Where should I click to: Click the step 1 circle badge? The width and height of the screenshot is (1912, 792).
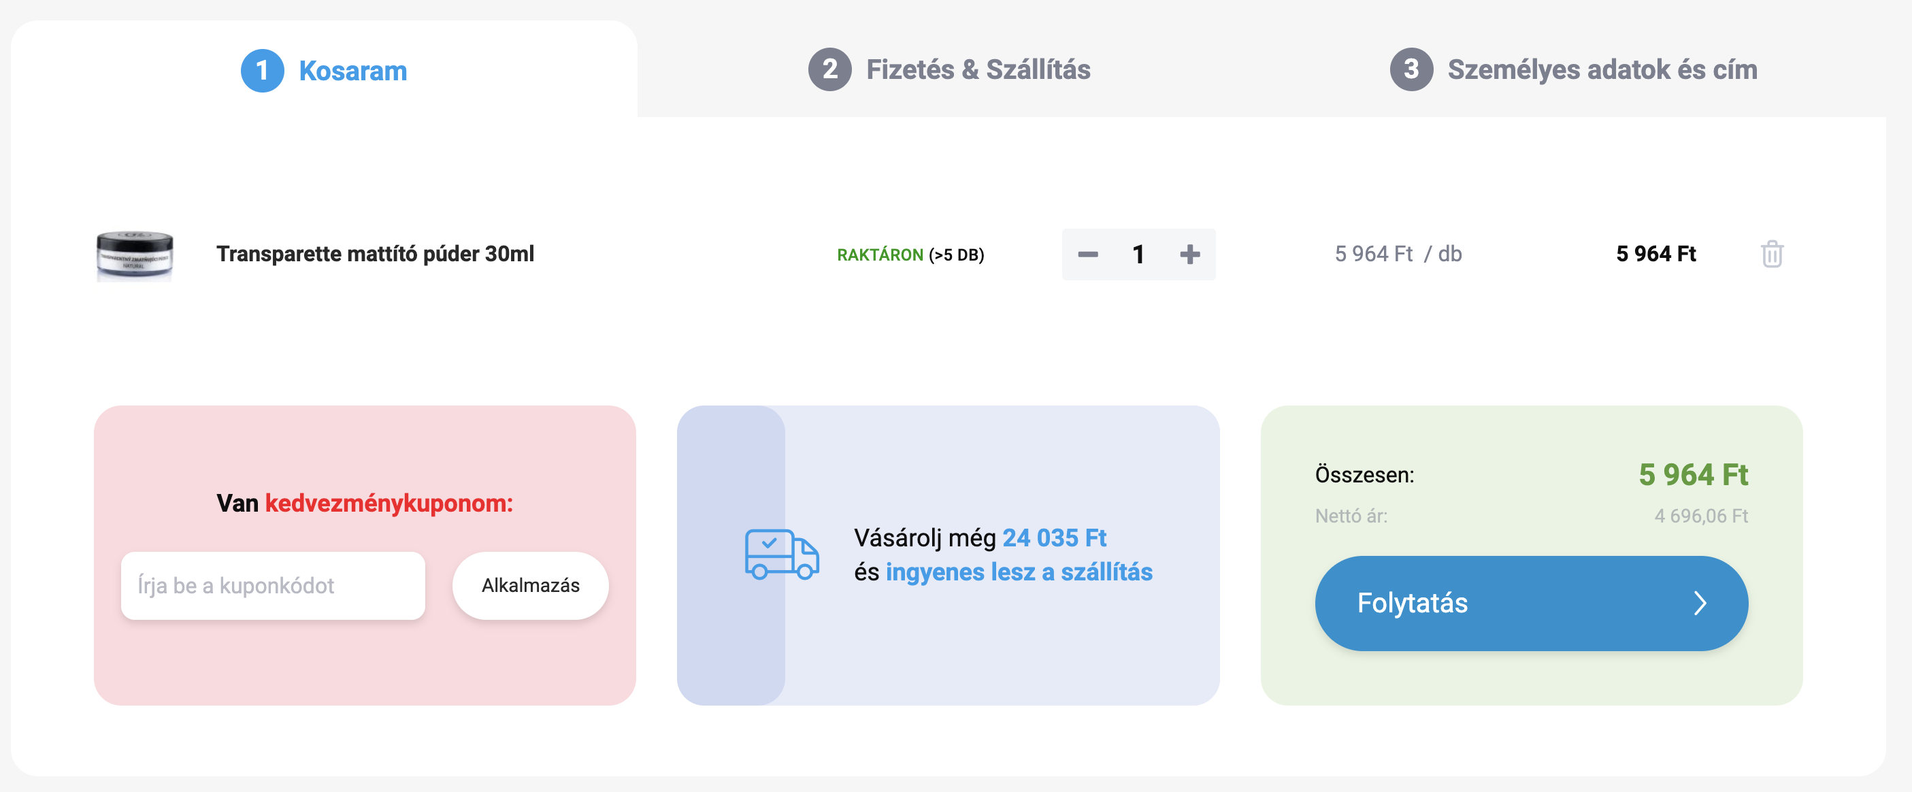tap(262, 71)
